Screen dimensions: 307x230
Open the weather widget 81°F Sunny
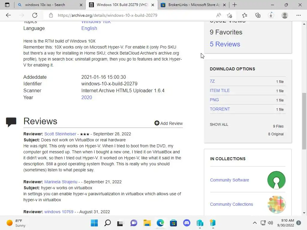16,223
